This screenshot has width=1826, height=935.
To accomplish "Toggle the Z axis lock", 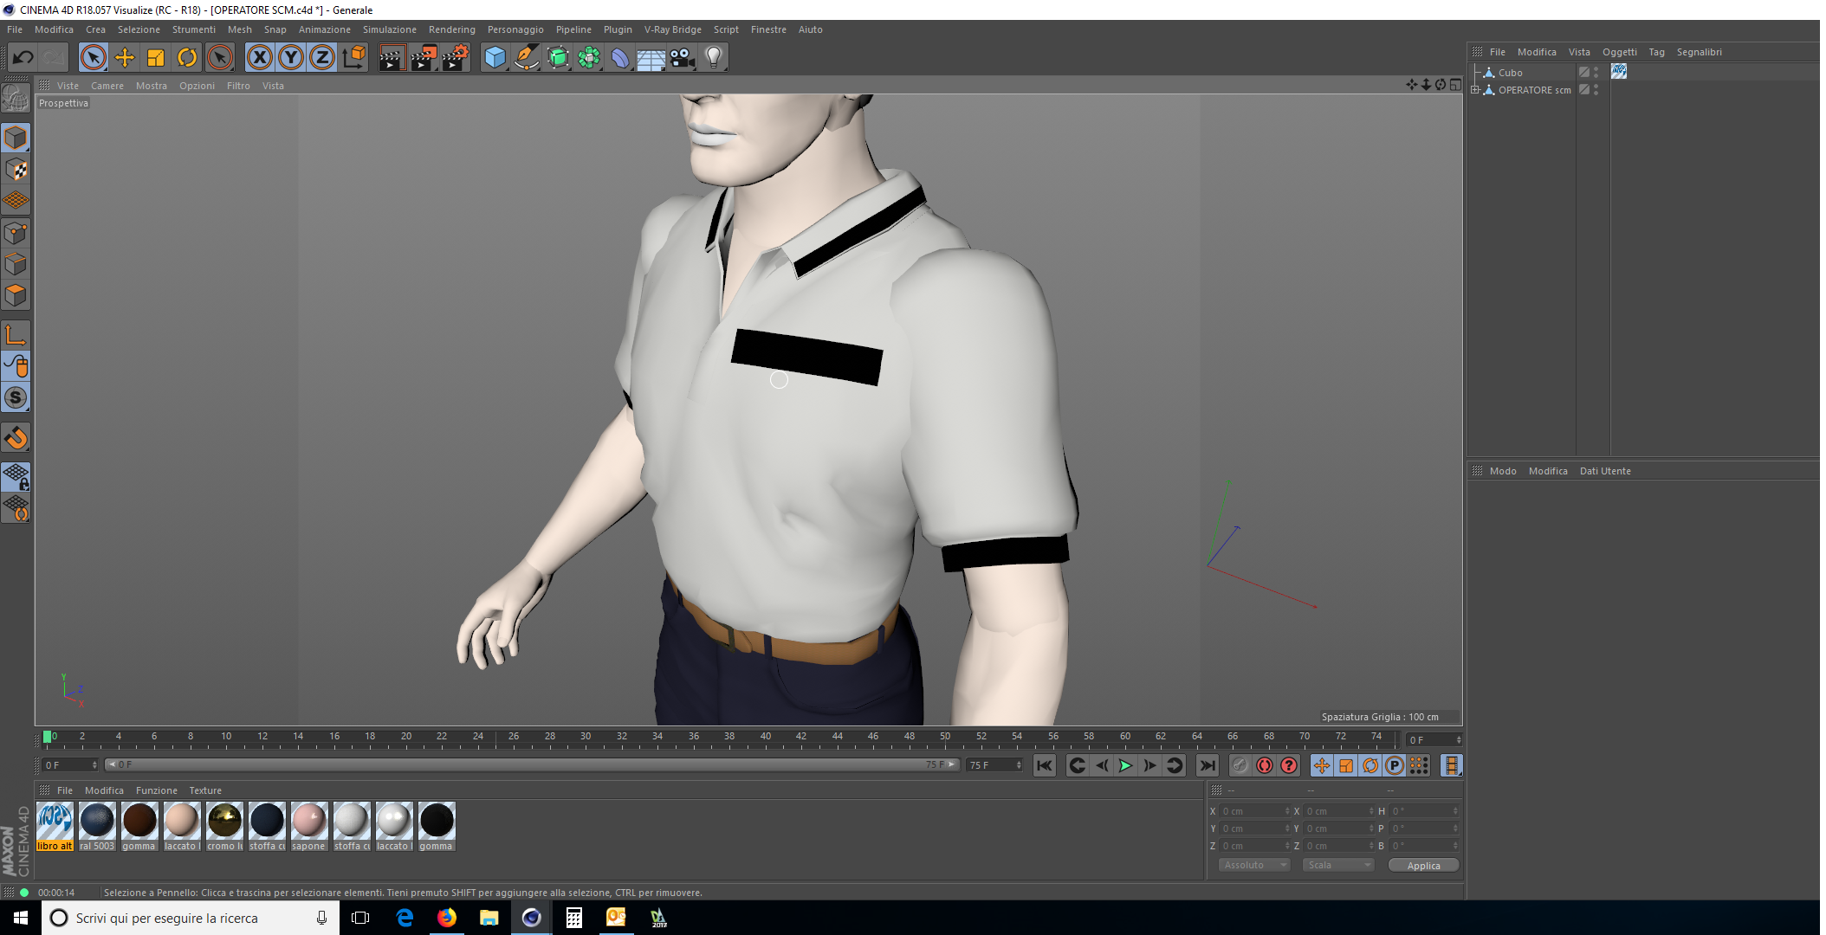I will [x=322, y=58].
